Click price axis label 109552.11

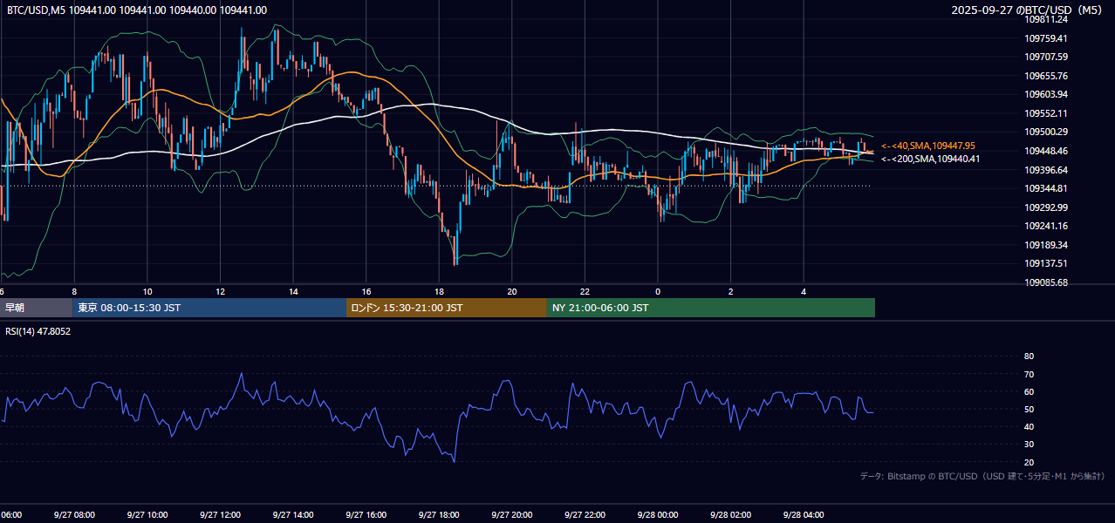point(1046,113)
